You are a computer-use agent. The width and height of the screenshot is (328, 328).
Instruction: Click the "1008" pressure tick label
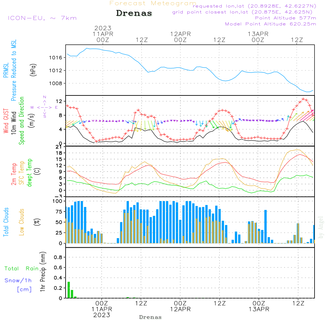(56, 83)
